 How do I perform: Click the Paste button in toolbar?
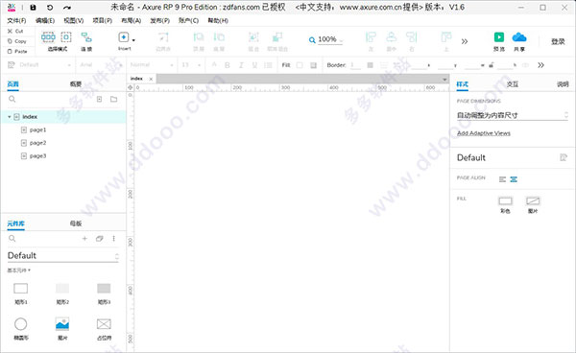pyautogui.click(x=17, y=51)
